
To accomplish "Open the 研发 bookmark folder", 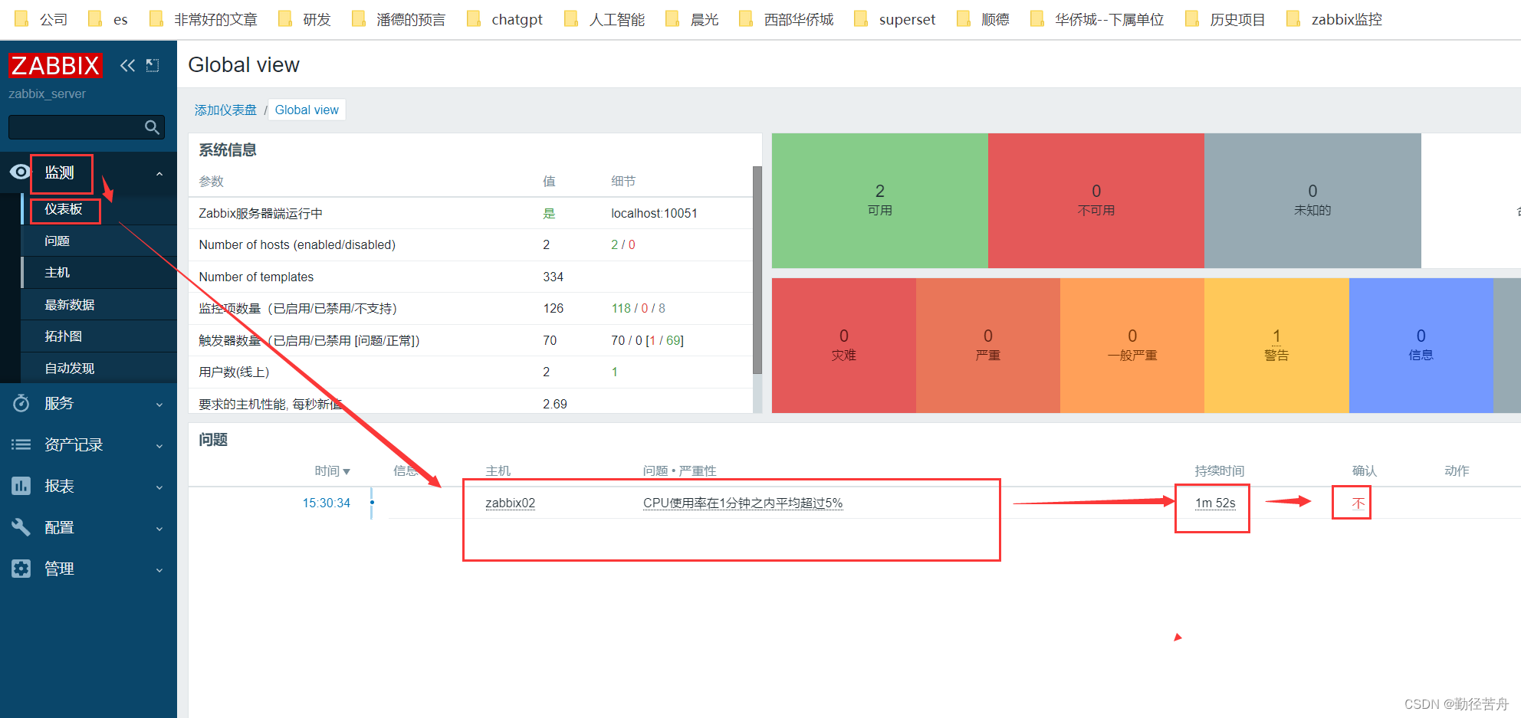I will pos(304,19).
